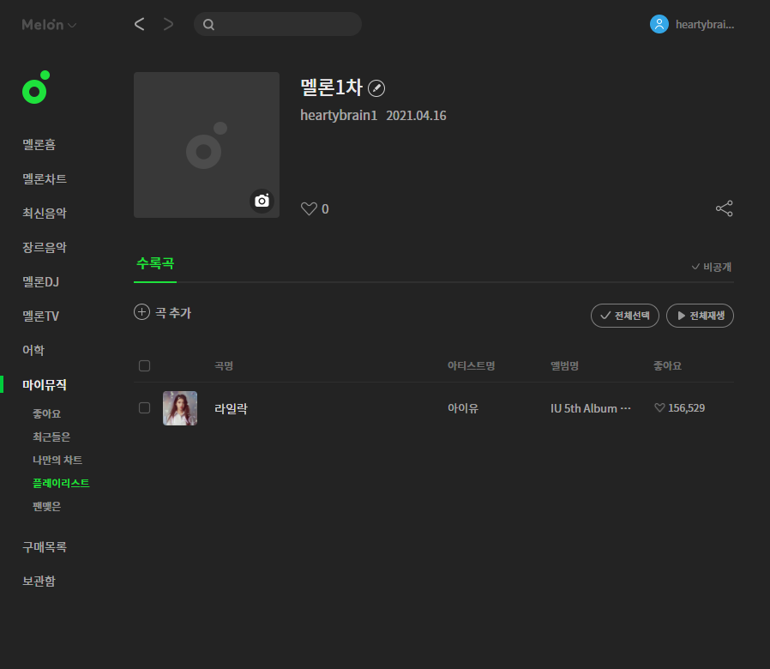
Task: Click the artist name 아이유
Action: click(x=463, y=408)
